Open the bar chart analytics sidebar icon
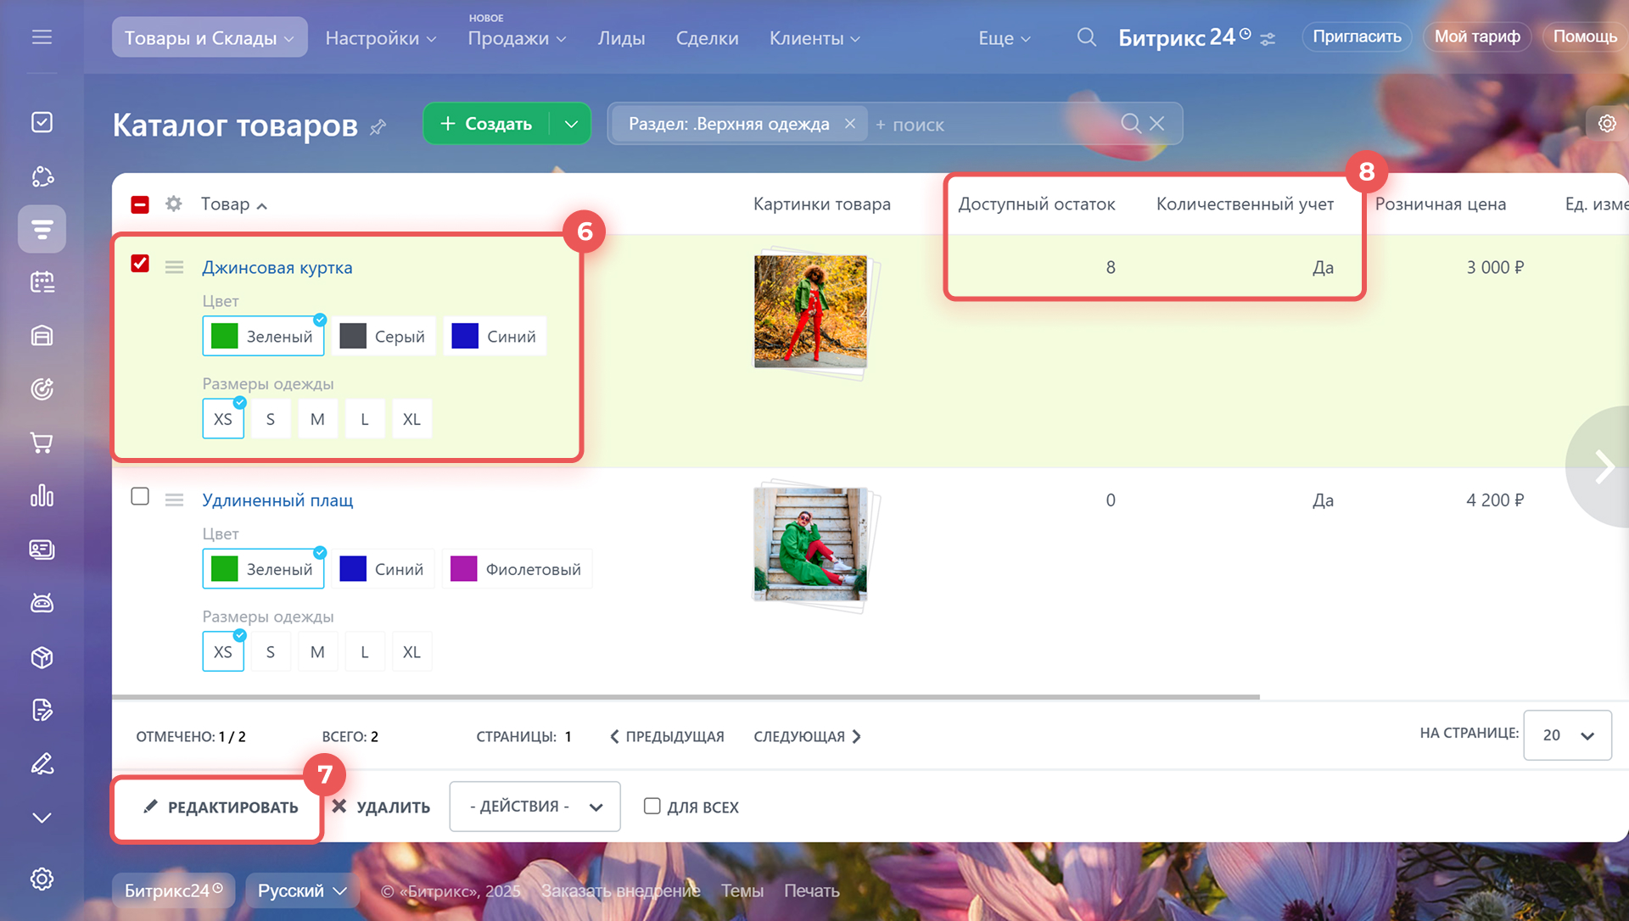The width and height of the screenshot is (1629, 921). click(x=42, y=495)
